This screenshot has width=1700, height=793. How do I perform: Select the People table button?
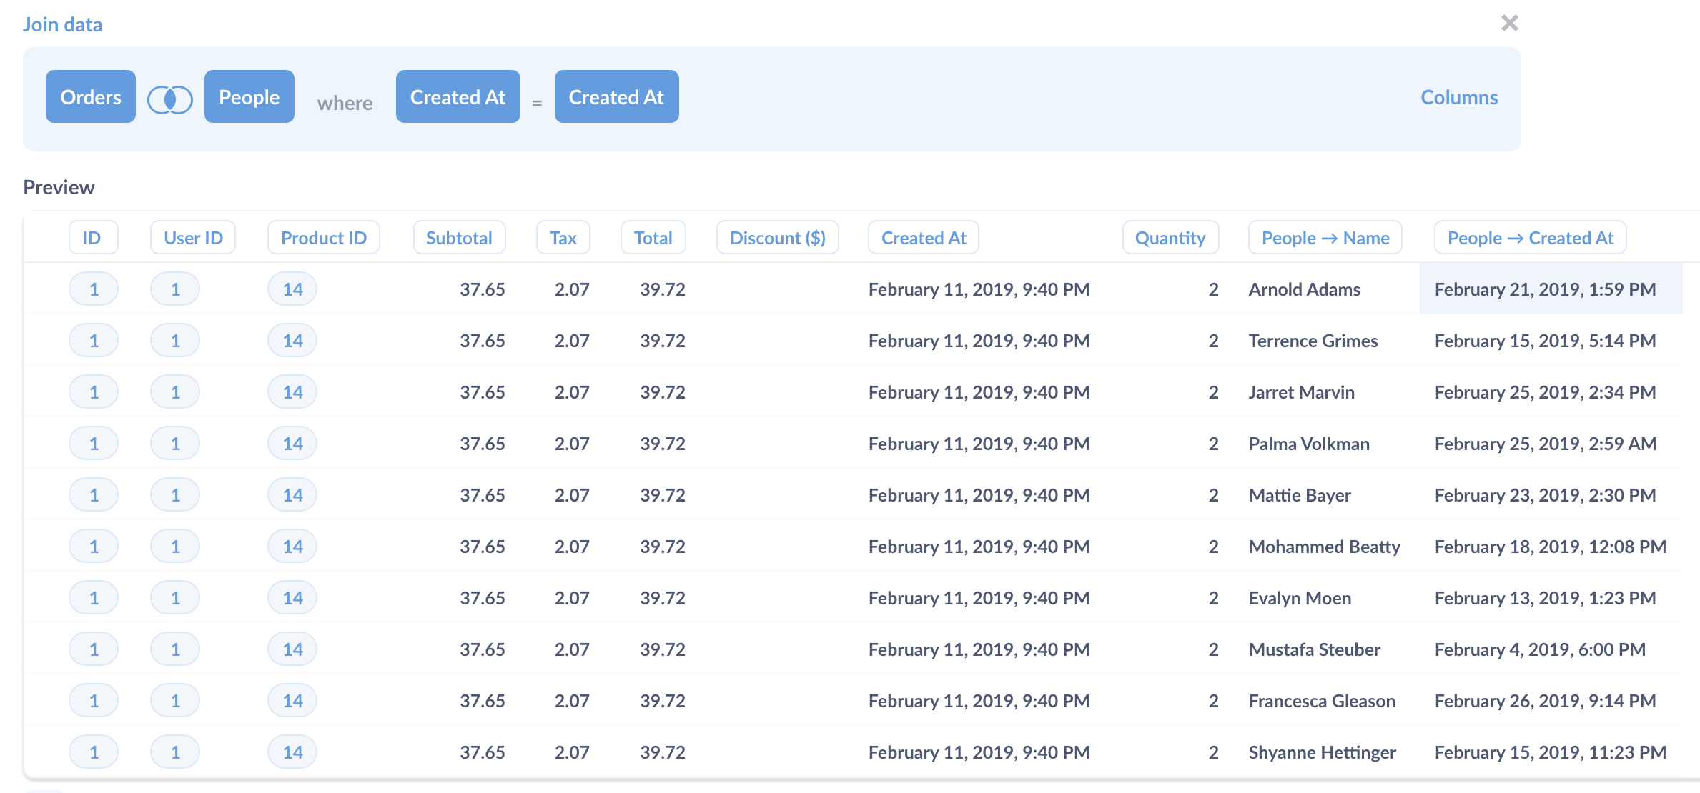pos(249,96)
